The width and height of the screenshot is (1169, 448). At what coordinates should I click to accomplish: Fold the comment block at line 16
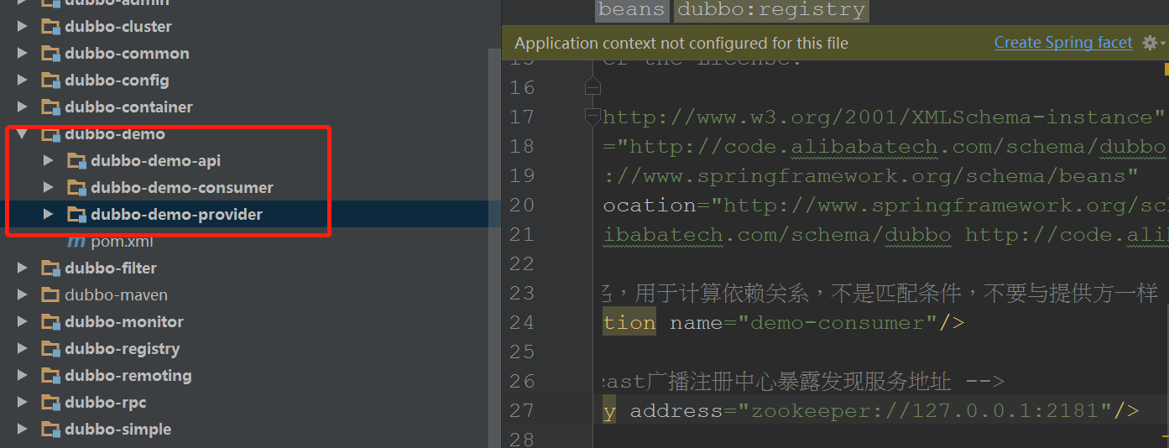pyautogui.click(x=592, y=86)
